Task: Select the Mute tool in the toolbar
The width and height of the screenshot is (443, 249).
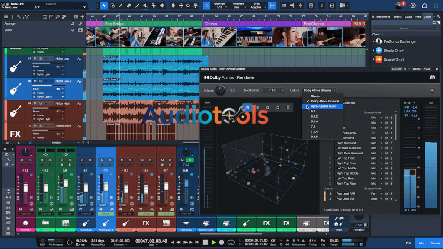Action: tap(145, 6)
